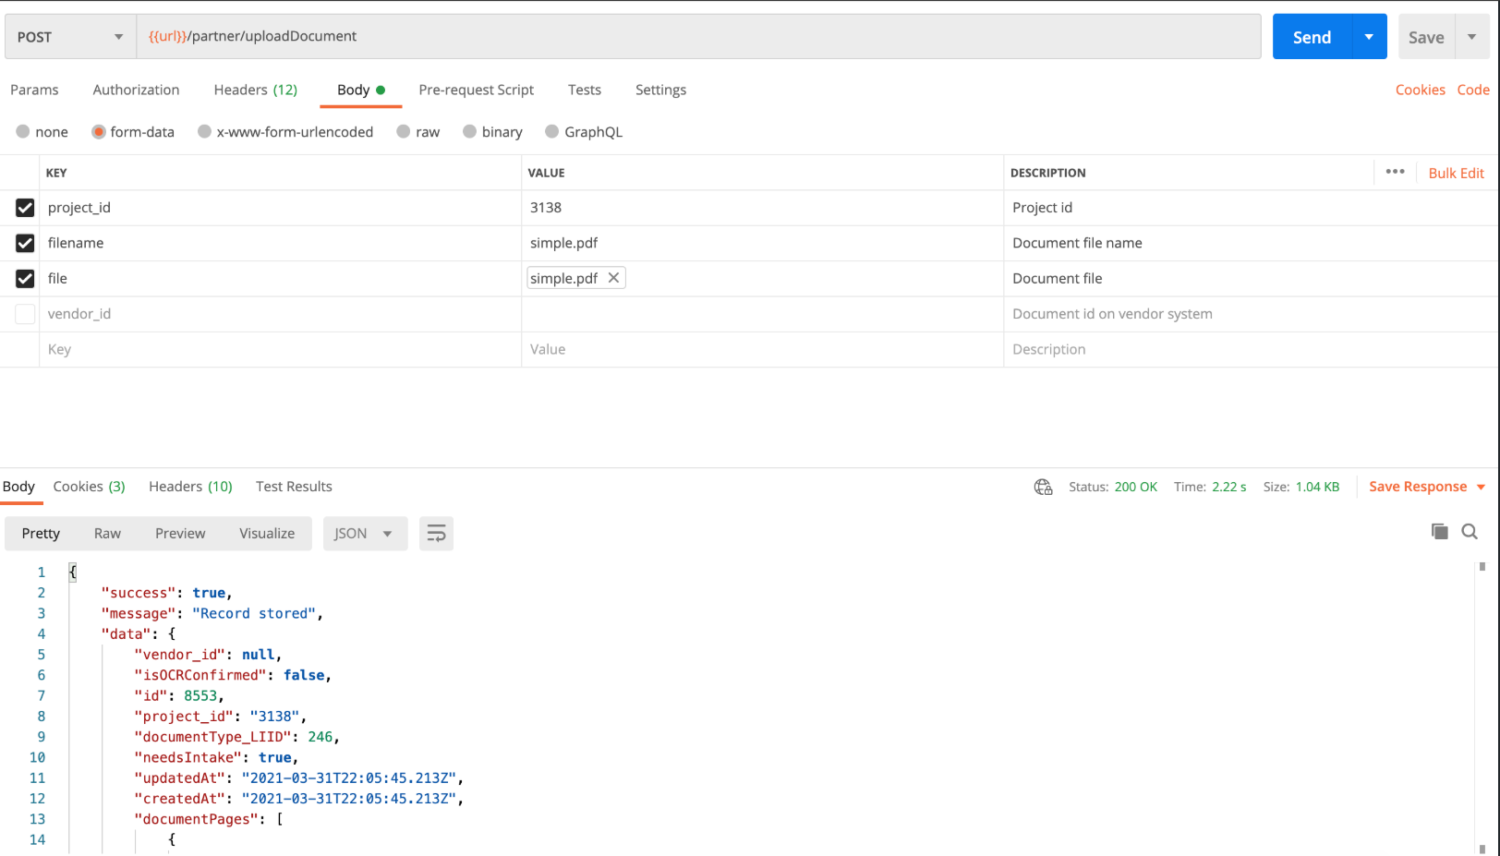Open the Bulk Edit link
The image size is (1500, 856).
[1456, 173]
